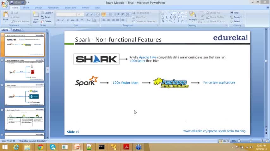
Task: Click the Grow Font icon
Action: coord(87,14)
